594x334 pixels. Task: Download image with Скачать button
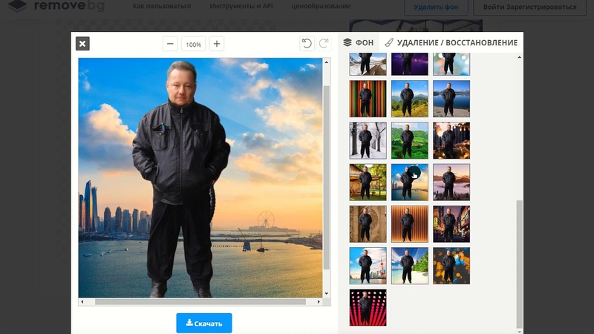203,323
